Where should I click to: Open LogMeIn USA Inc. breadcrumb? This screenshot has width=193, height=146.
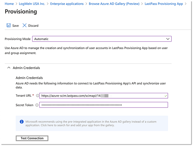(x=32, y=4)
